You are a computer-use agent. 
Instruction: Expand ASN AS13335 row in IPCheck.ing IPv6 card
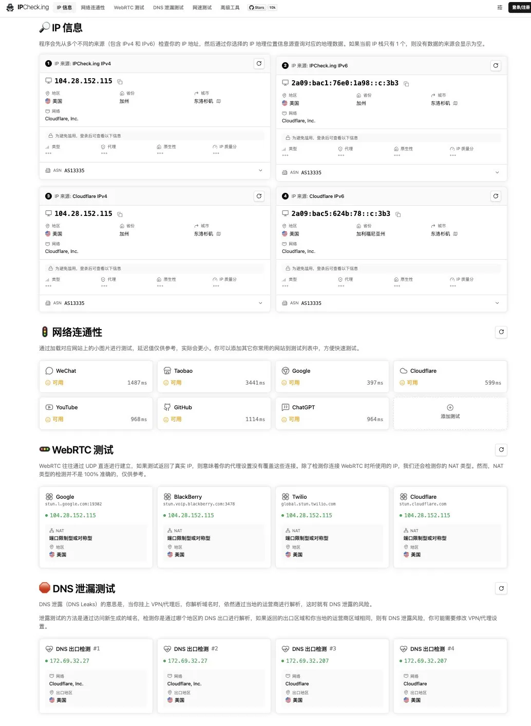tap(391, 173)
